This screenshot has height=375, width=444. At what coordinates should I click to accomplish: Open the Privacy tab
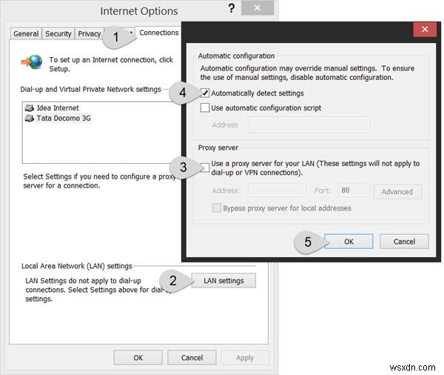(x=90, y=33)
